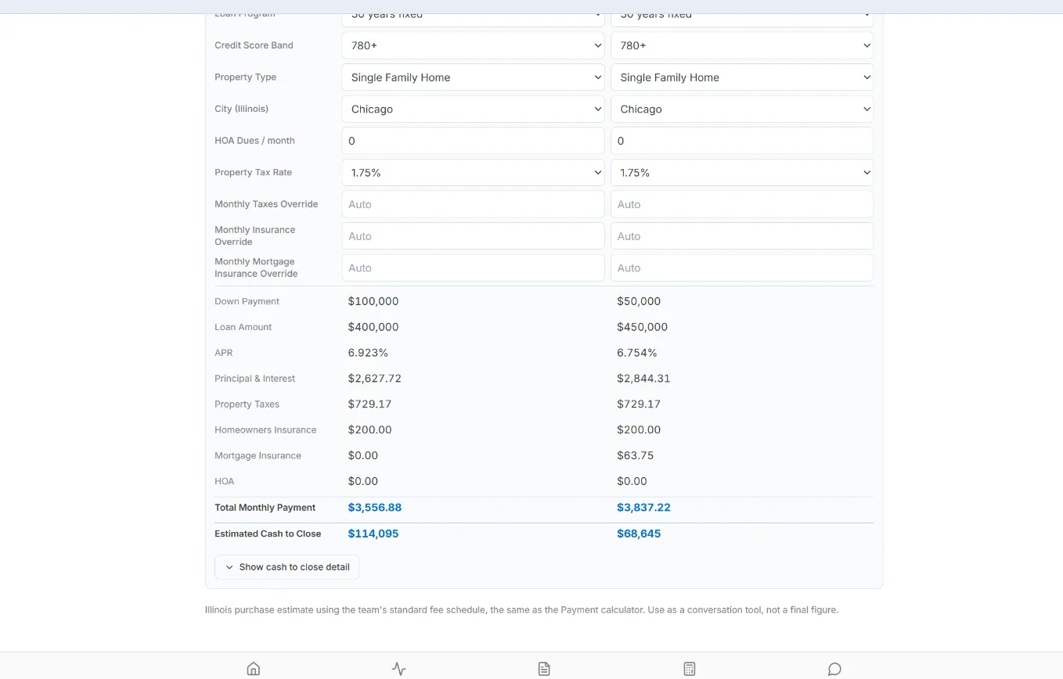Select the $2,627.72 Principal & Interest value
This screenshot has height=679, width=1063.
[x=375, y=379]
